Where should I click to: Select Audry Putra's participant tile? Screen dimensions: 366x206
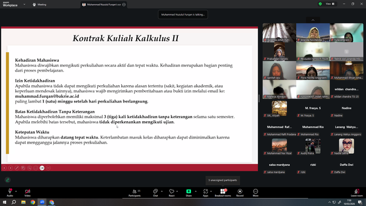point(313,146)
